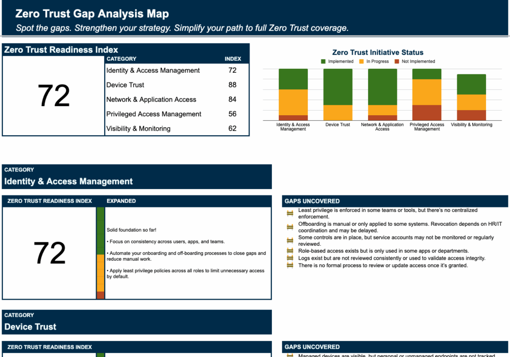The width and height of the screenshot is (510, 357).
Task: Select the Identity & Access Management row in the index table
Action: coord(153,71)
